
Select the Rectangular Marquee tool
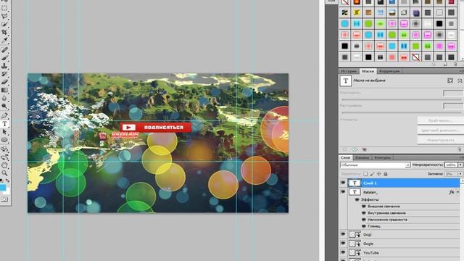point(4,8)
